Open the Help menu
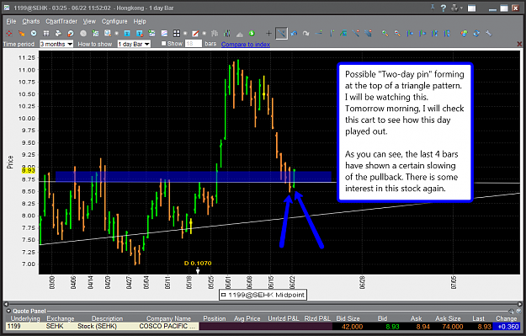The image size is (526, 336). (x=140, y=22)
